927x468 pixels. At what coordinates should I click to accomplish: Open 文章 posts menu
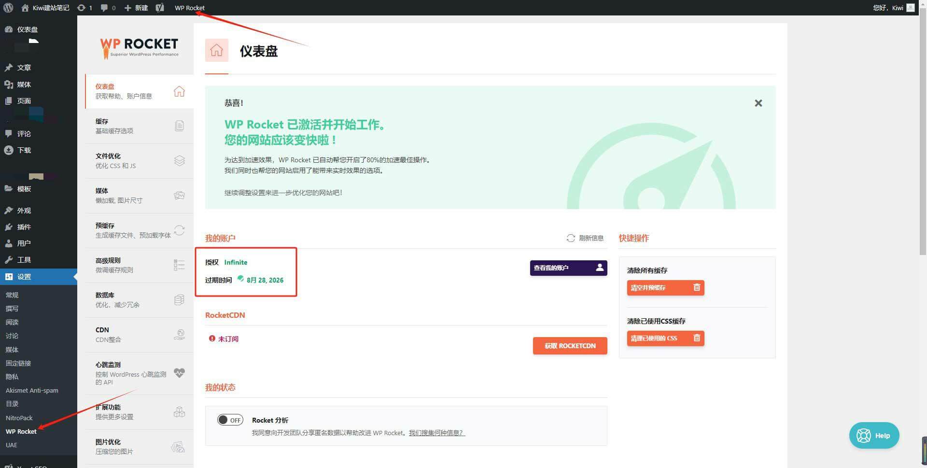coord(39,68)
